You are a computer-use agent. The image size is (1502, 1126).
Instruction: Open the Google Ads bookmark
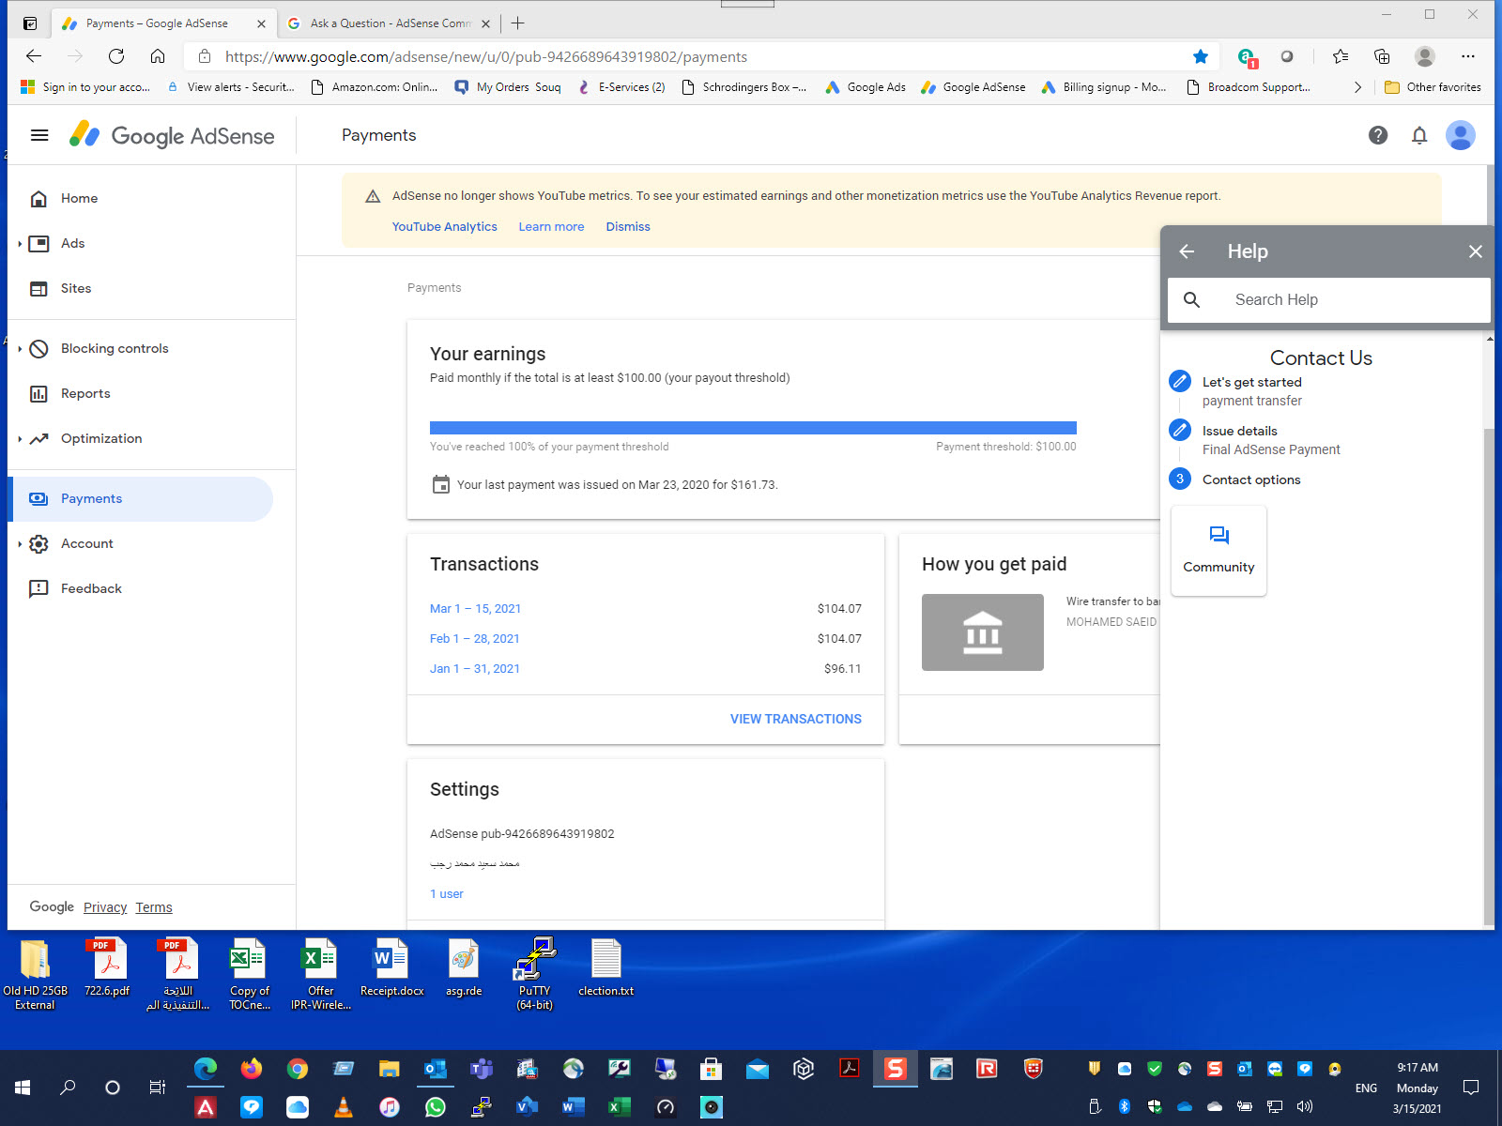click(866, 87)
